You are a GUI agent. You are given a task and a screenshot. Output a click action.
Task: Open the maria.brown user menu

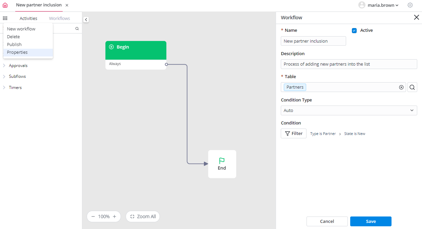(x=383, y=5)
